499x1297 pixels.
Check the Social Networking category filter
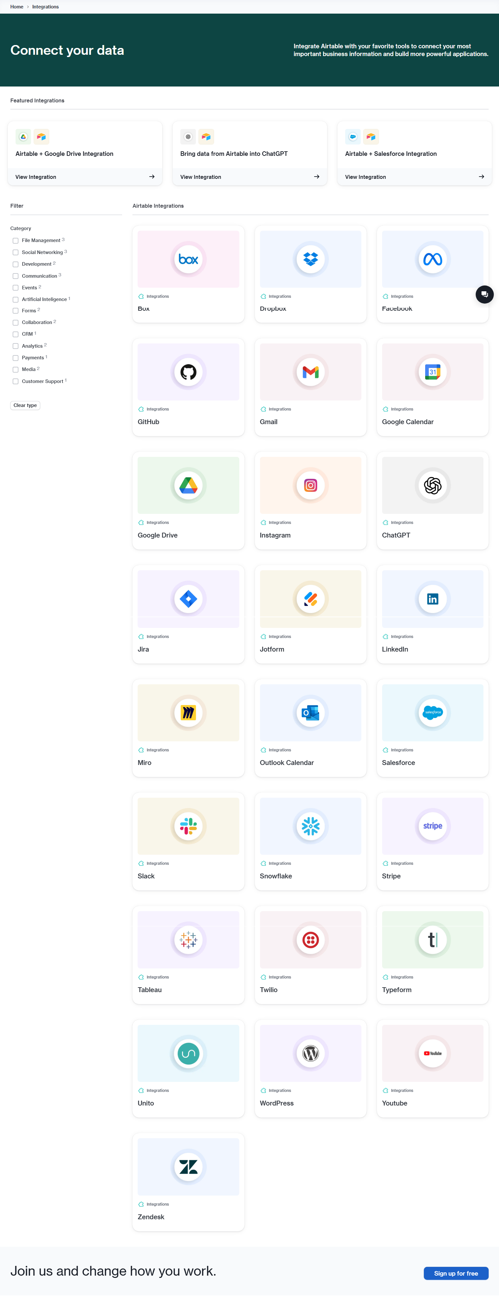[16, 253]
